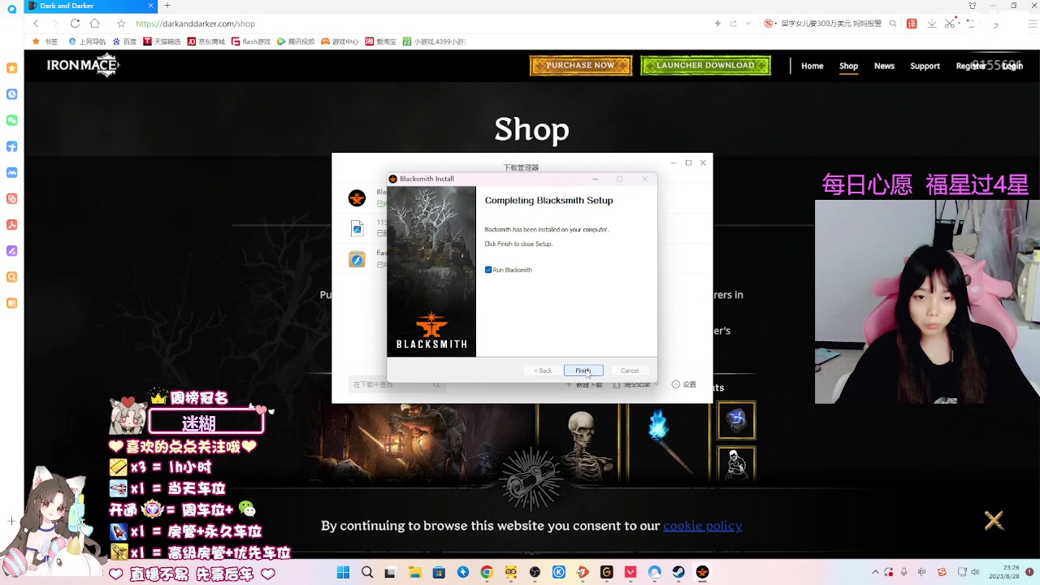The width and height of the screenshot is (1040, 585).
Task: Click the browser skin shirt icon
Action: 973,6
